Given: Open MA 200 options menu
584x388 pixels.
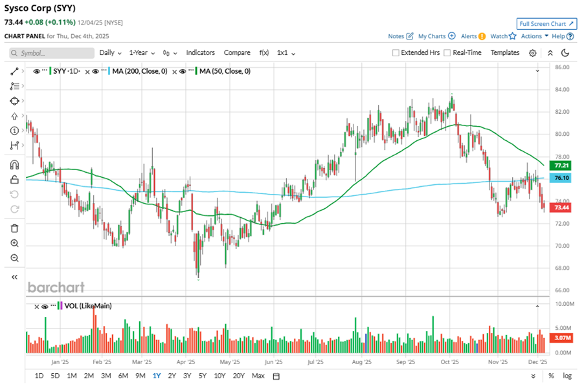Looking at the screenshot, I should 104,70.
